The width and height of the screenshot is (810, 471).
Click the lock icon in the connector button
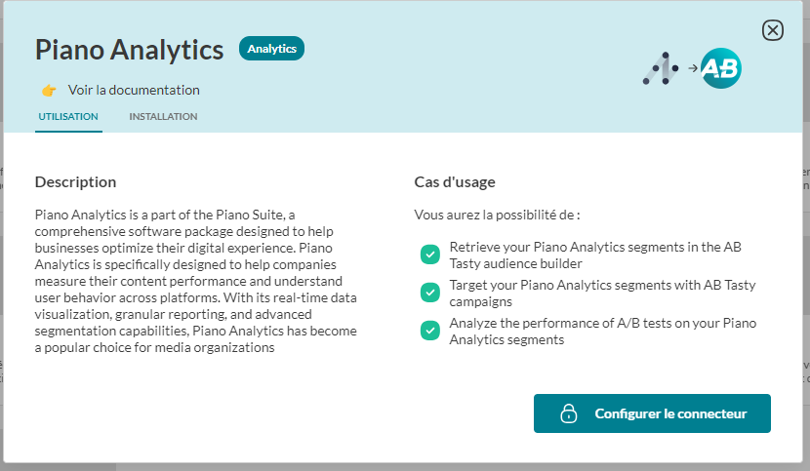569,413
